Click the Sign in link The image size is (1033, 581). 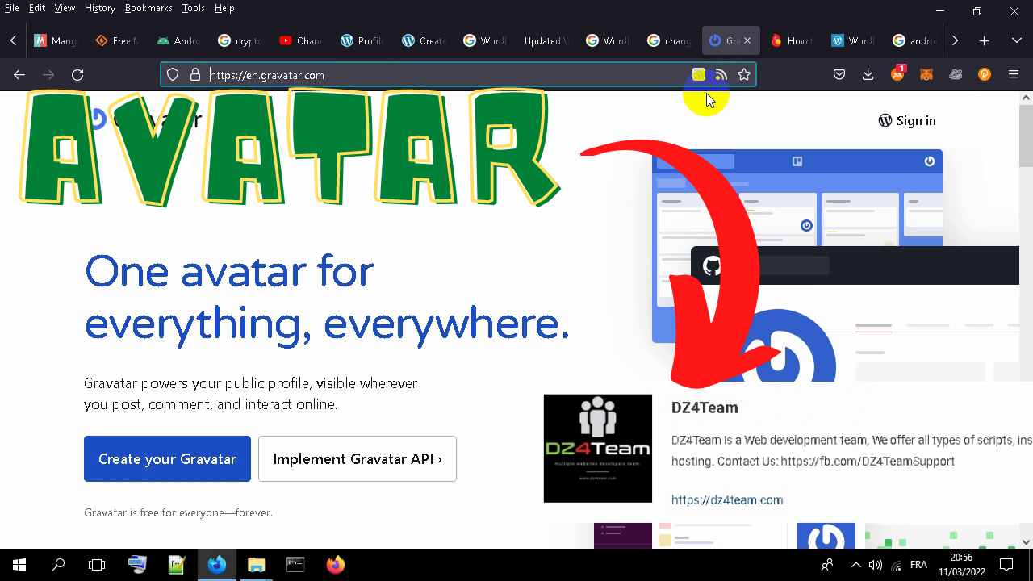coord(907,121)
